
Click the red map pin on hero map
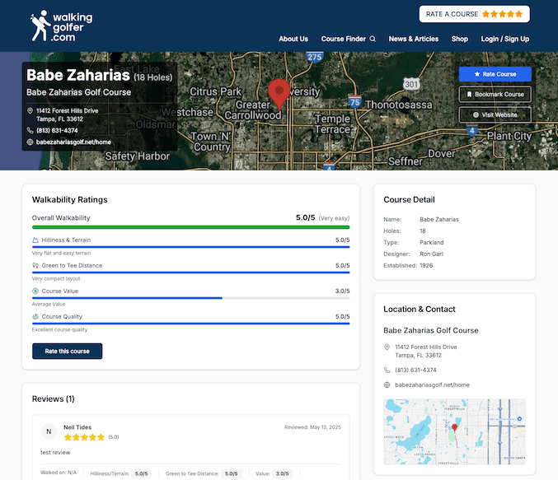point(279,94)
